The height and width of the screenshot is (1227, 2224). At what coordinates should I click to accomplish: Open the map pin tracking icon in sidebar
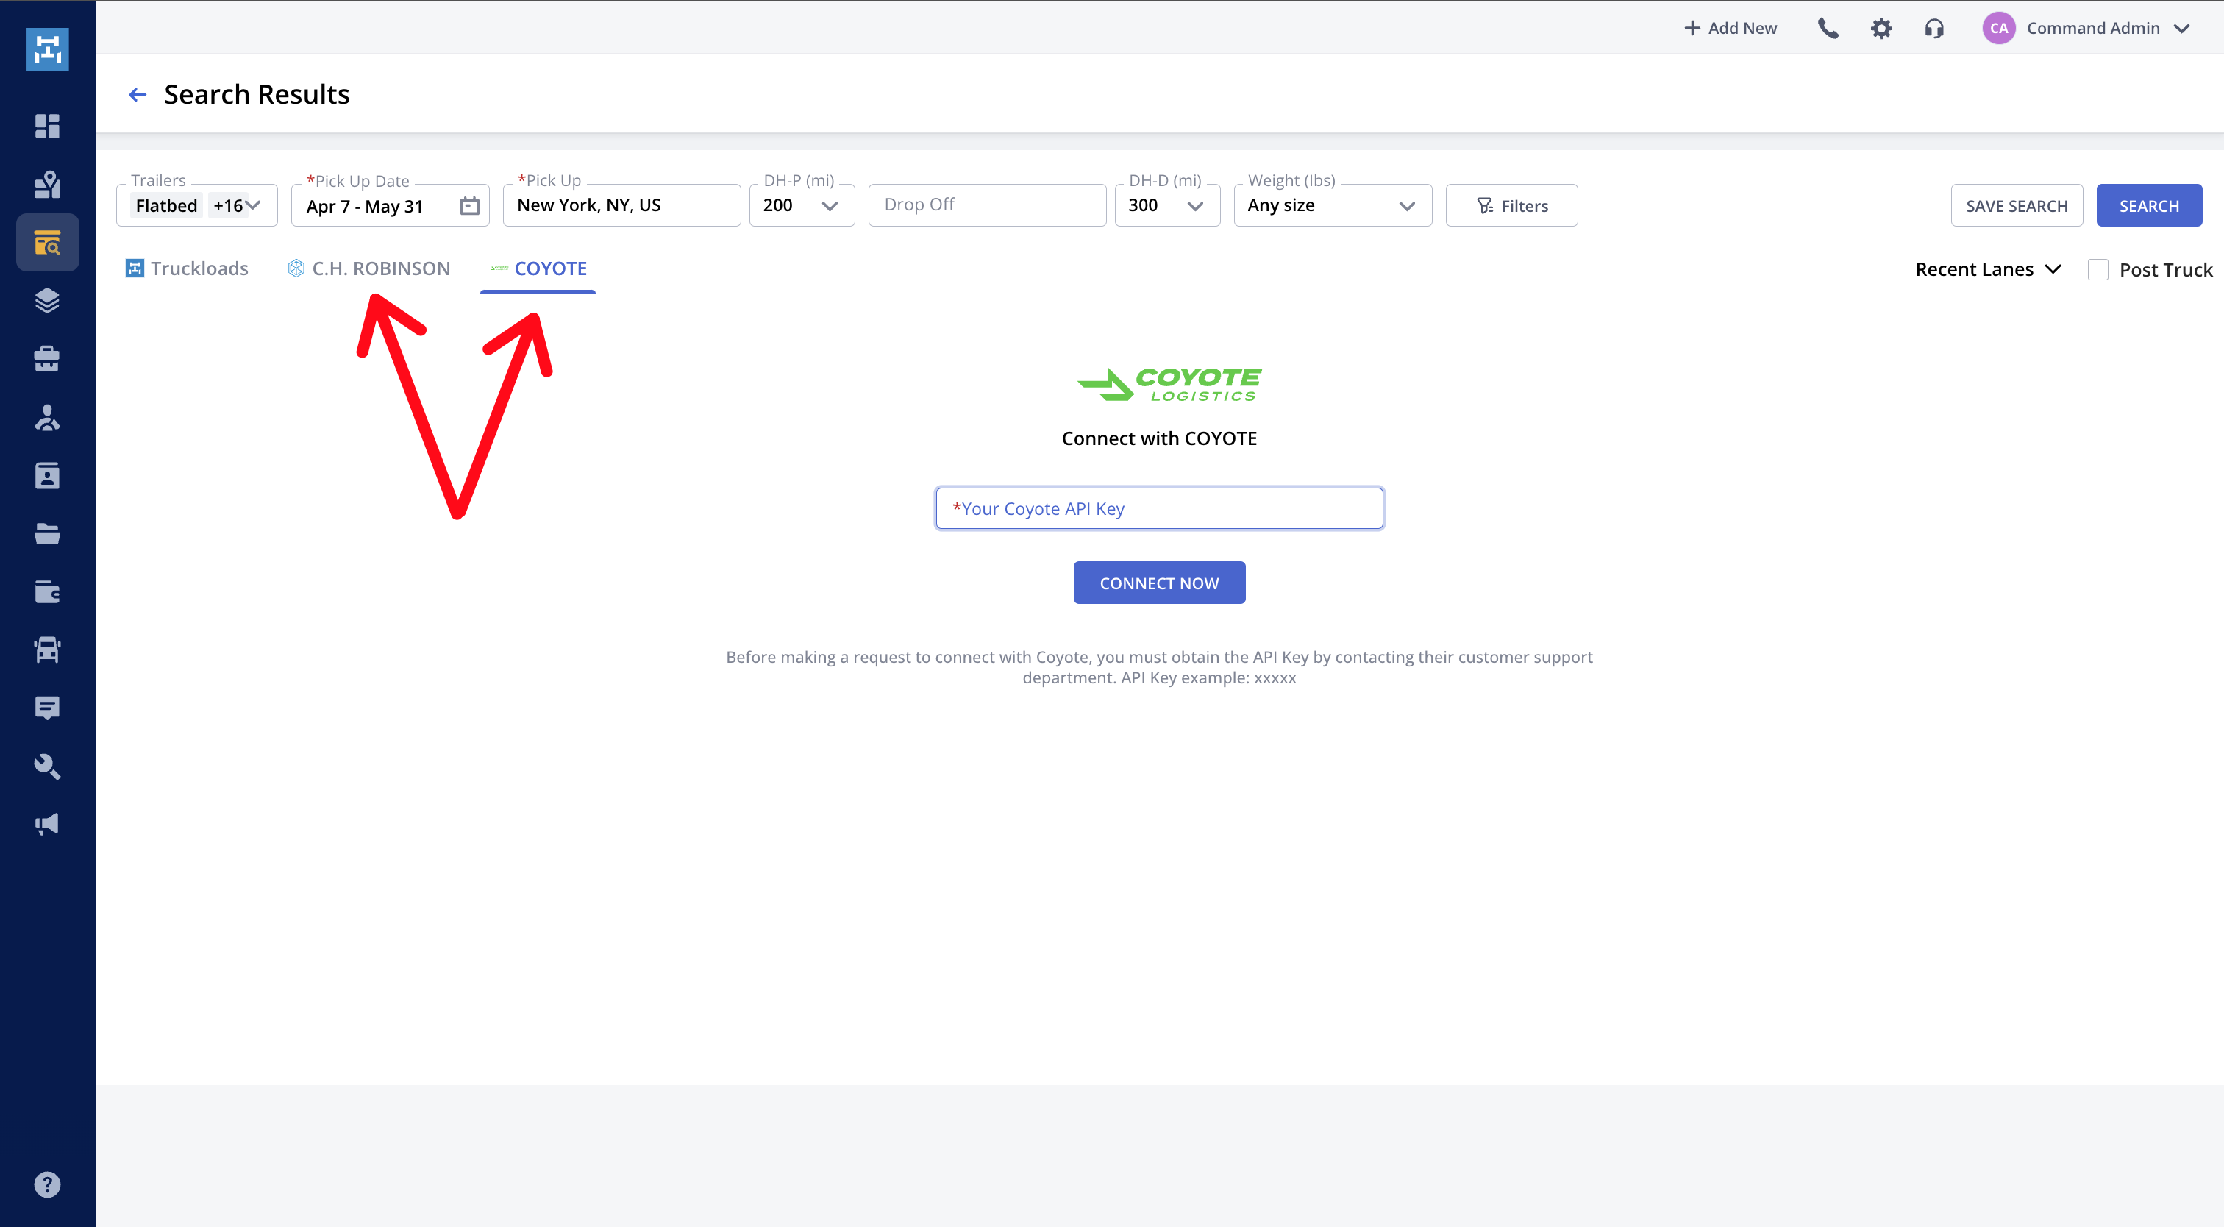pyautogui.click(x=48, y=184)
